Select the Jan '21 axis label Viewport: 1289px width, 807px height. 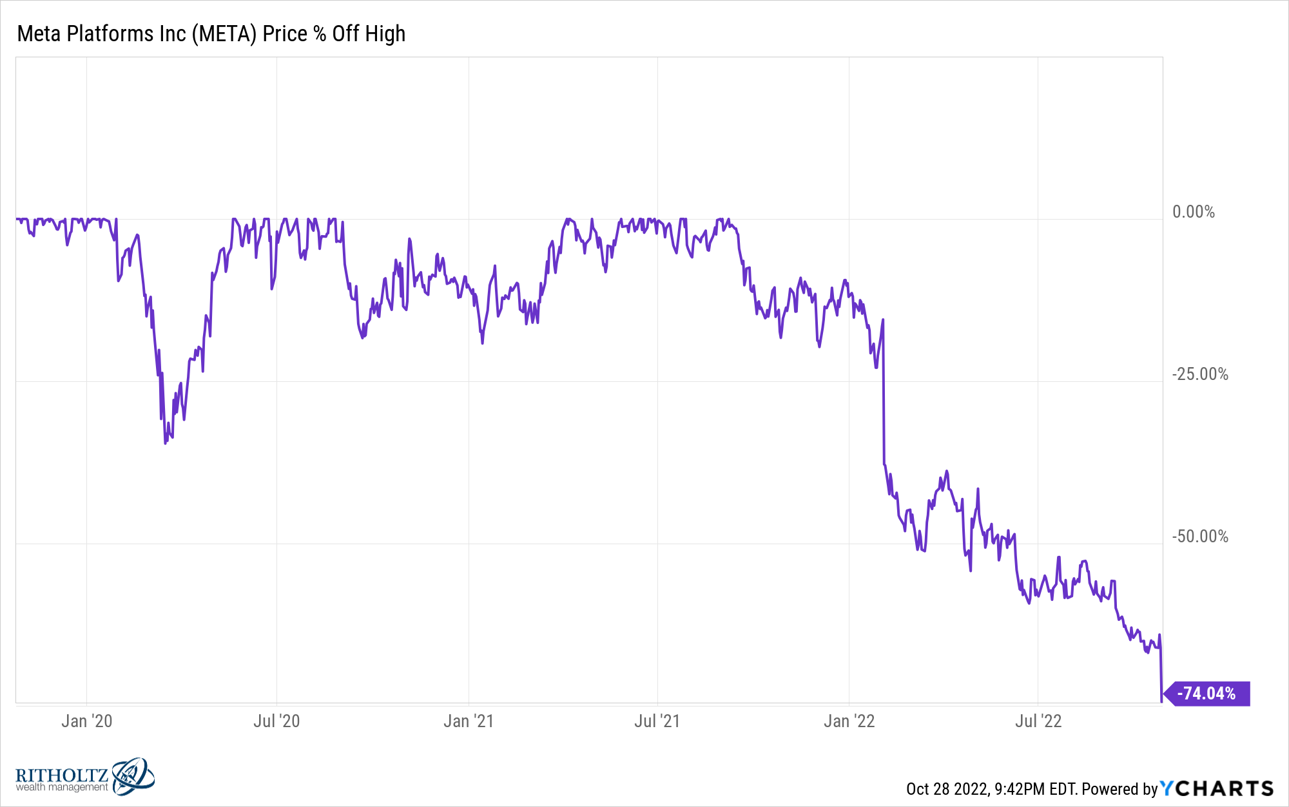(469, 721)
